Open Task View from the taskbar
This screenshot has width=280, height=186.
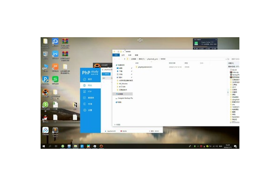[56, 146]
